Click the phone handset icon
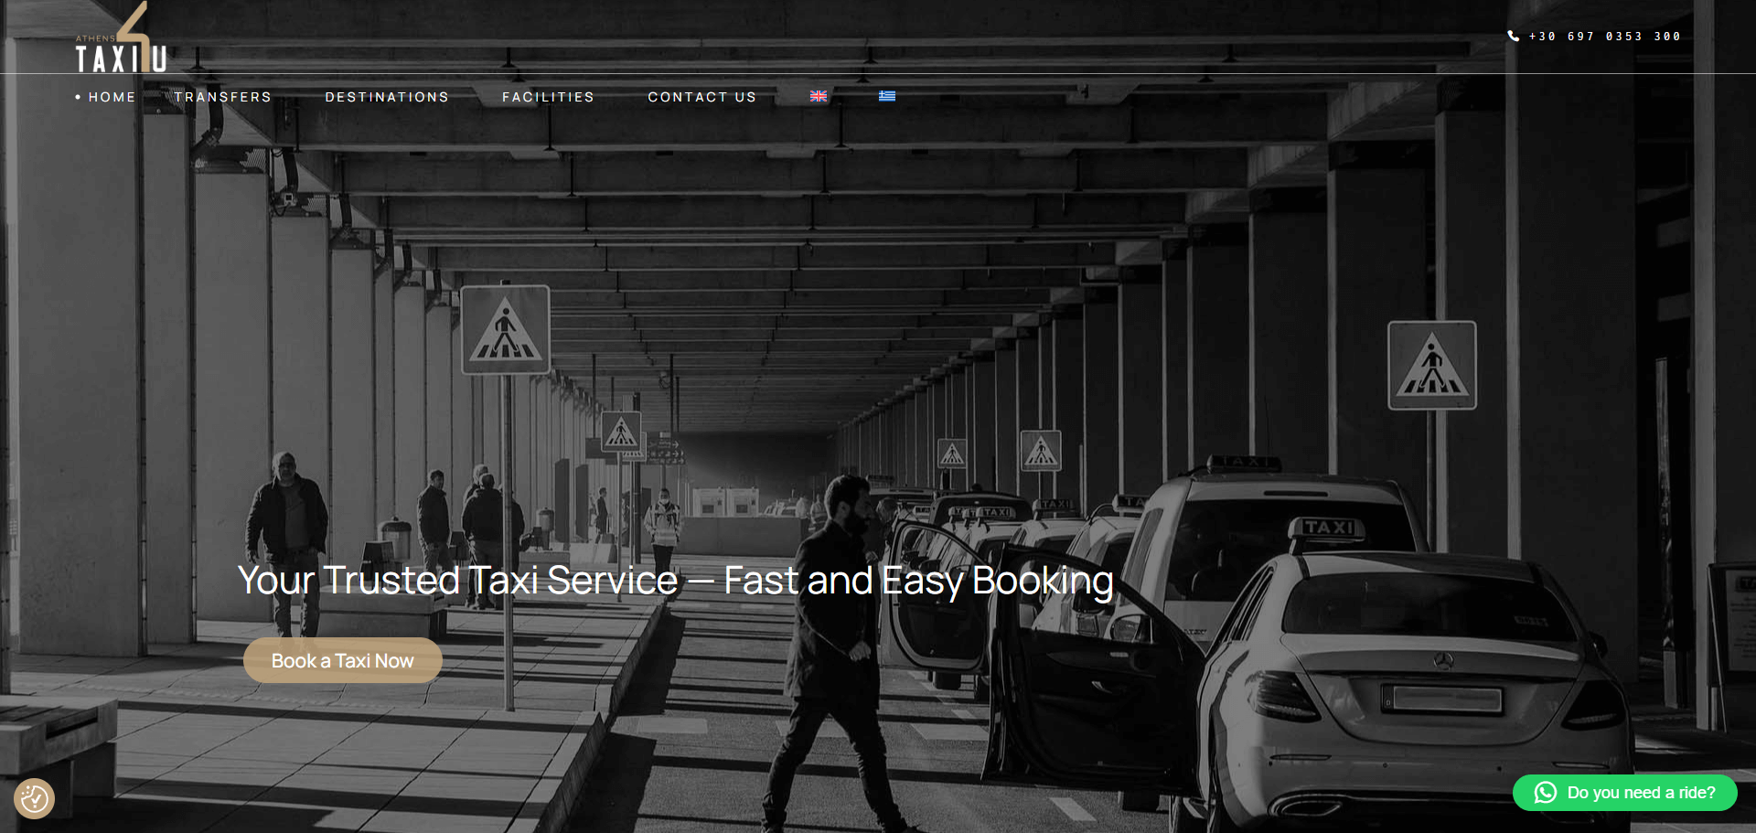Viewport: 1756px width, 833px height. tap(1513, 37)
